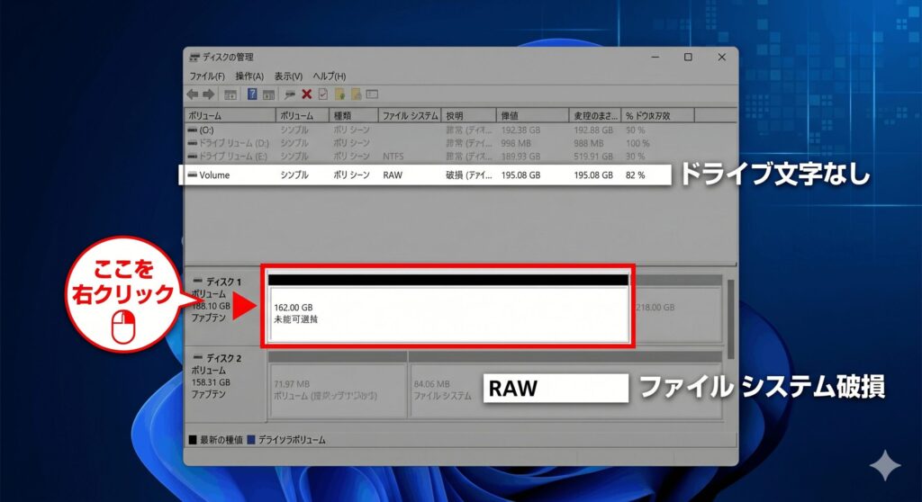
Task: Click the drive icon beside the Volume row
Action: pos(193,175)
